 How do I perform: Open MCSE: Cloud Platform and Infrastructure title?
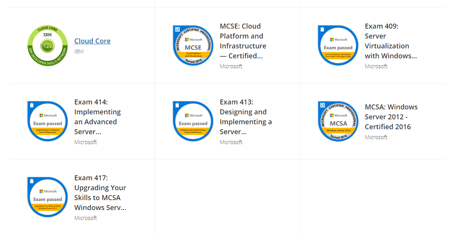[243, 41]
